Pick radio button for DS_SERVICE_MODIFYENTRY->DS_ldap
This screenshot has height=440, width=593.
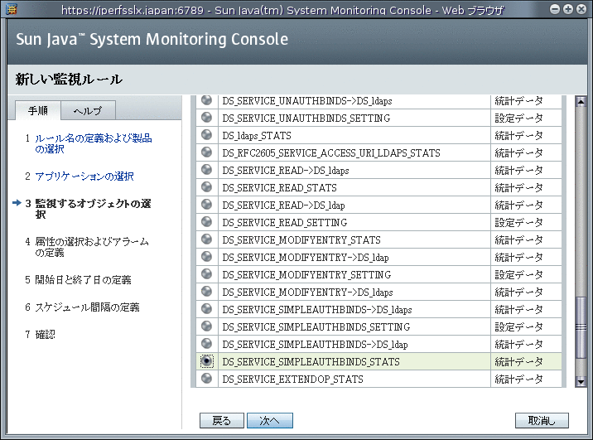tap(206, 257)
